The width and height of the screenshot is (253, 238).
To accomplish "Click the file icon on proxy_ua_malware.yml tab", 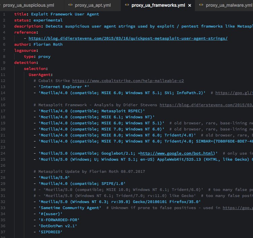I will tap(201, 5).
